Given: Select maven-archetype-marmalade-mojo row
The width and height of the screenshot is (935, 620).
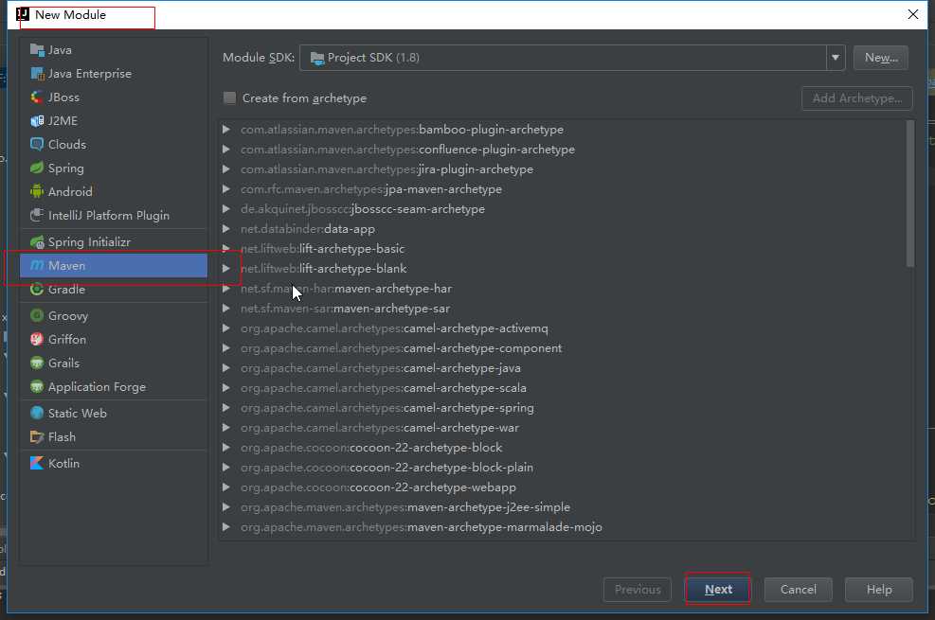Looking at the screenshot, I should pos(563,527).
